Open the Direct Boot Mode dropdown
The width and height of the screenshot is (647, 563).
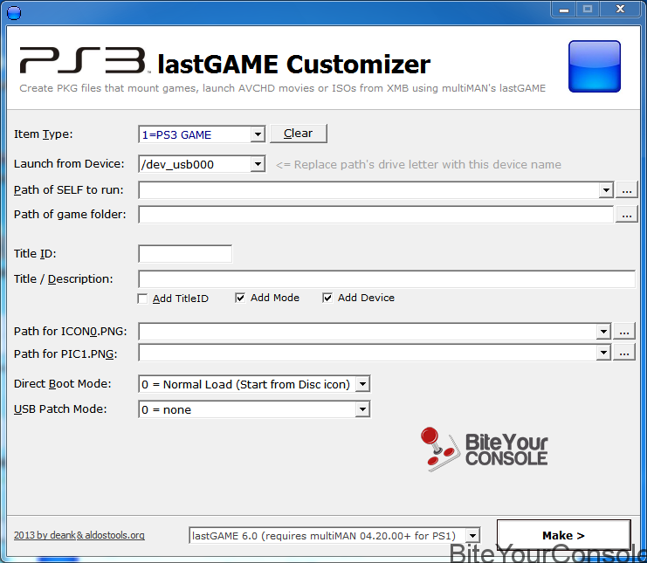pyautogui.click(x=362, y=384)
